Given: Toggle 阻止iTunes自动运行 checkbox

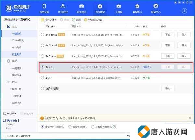Looking at the screenshot, I should [6, 136].
